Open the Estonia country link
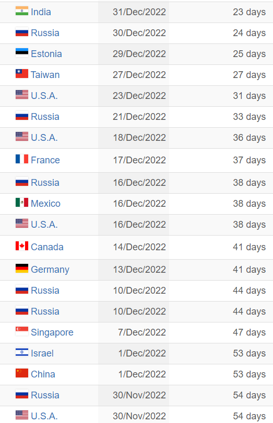 (46, 54)
